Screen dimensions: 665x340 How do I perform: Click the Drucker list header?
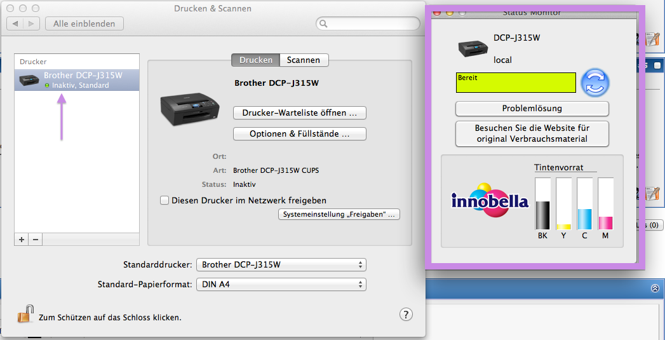tap(77, 62)
